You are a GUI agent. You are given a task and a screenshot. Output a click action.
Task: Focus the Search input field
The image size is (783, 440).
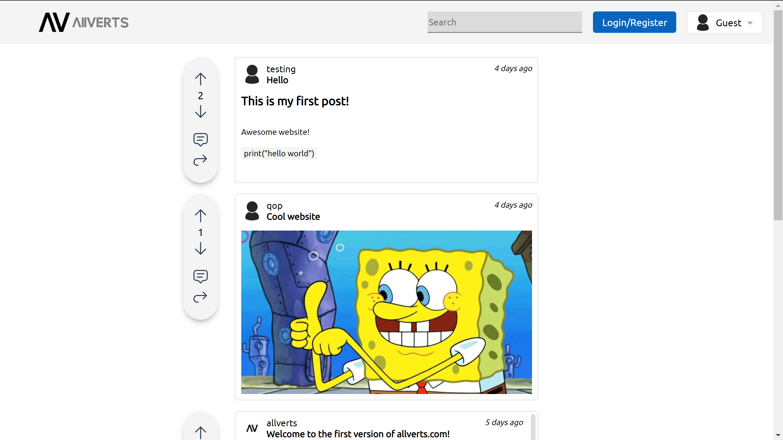(504, 22)
